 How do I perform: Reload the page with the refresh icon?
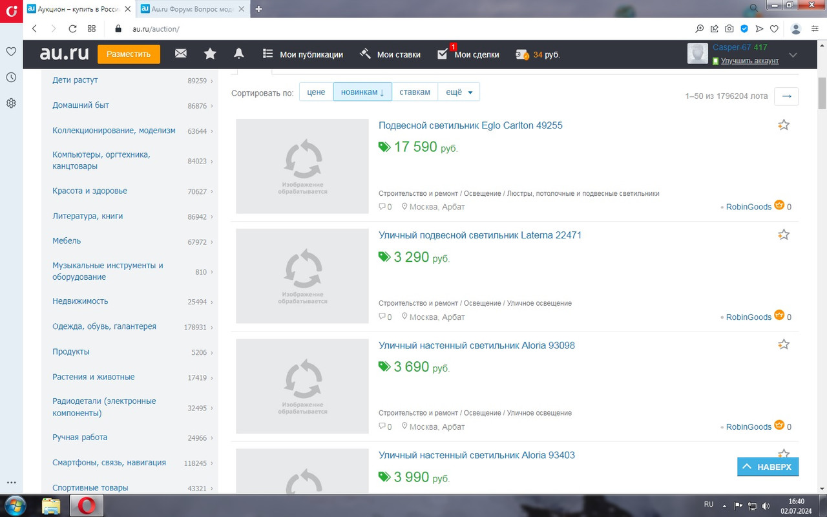[72, 28]
